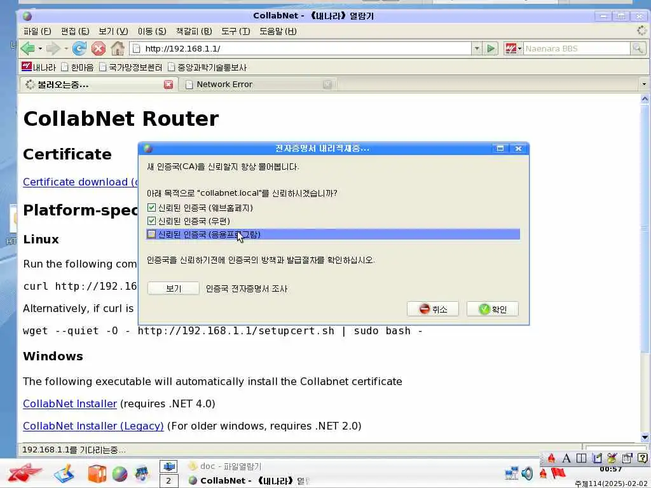Click the search magnifier icon
Image resolution: width=651 pixels, height=488 pixels.
click(638, 48)
